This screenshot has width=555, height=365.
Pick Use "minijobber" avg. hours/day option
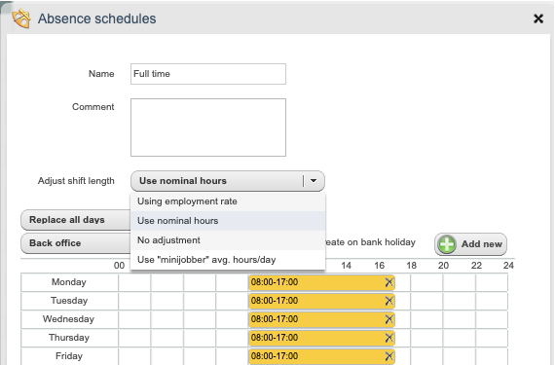pyautogui.click(x=228, y=260)
